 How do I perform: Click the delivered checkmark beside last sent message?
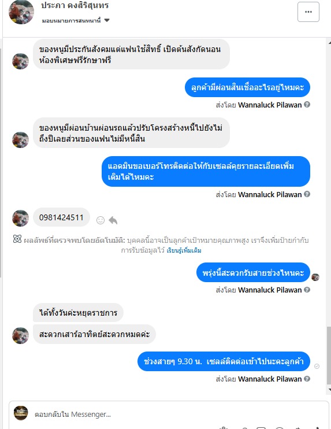coord(317,366)
